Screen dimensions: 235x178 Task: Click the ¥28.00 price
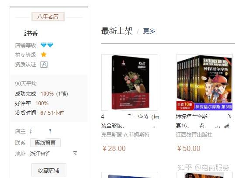[x=114, y=148]
